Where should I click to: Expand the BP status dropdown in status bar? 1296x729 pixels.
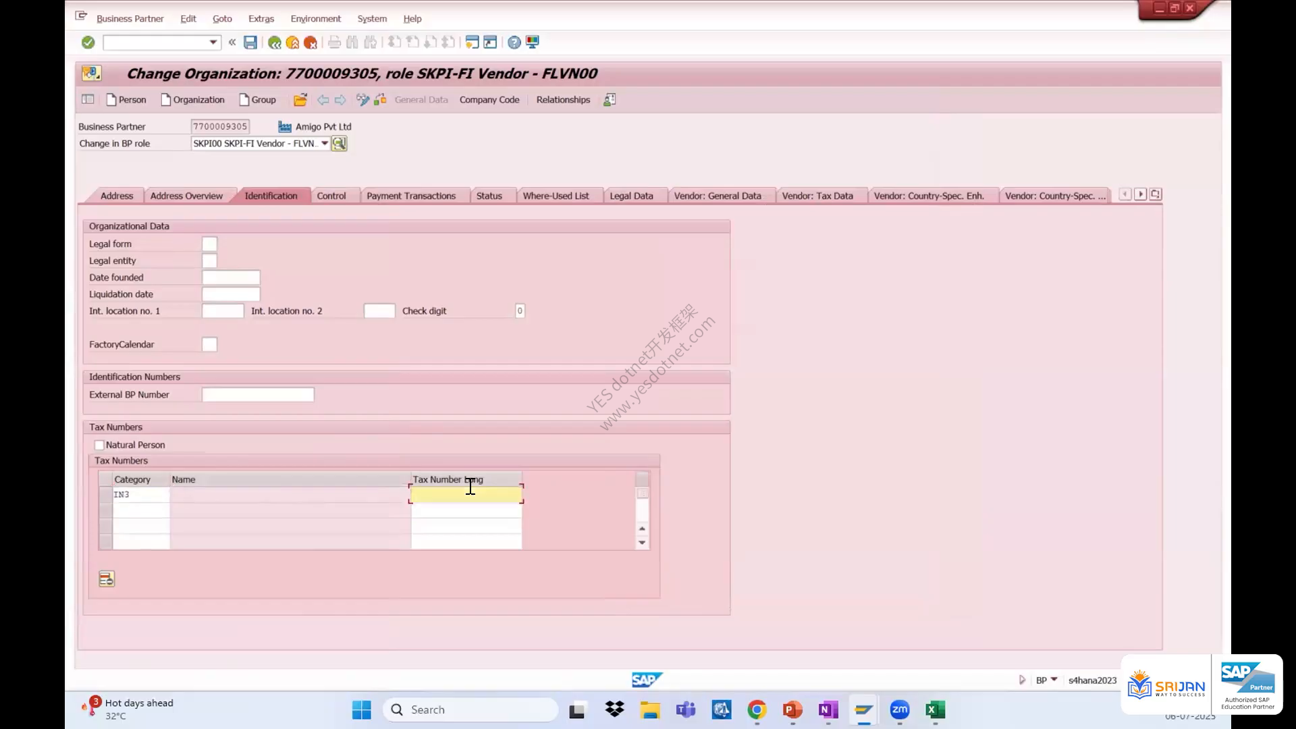1054,680
